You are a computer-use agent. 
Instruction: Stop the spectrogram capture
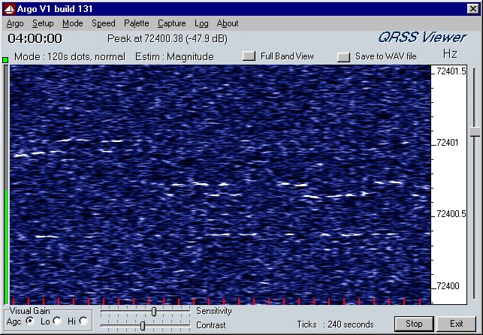(414, 324)
